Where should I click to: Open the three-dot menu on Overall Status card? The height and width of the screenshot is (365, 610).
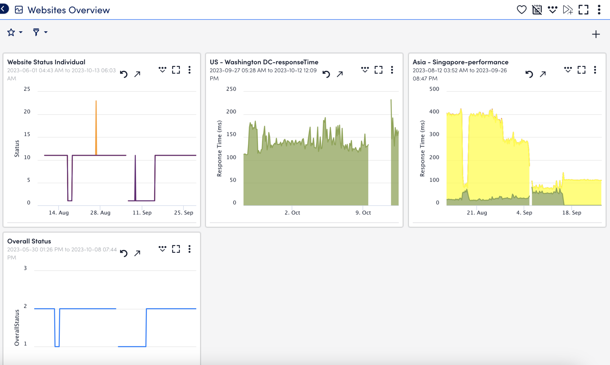tap(190, 249)
